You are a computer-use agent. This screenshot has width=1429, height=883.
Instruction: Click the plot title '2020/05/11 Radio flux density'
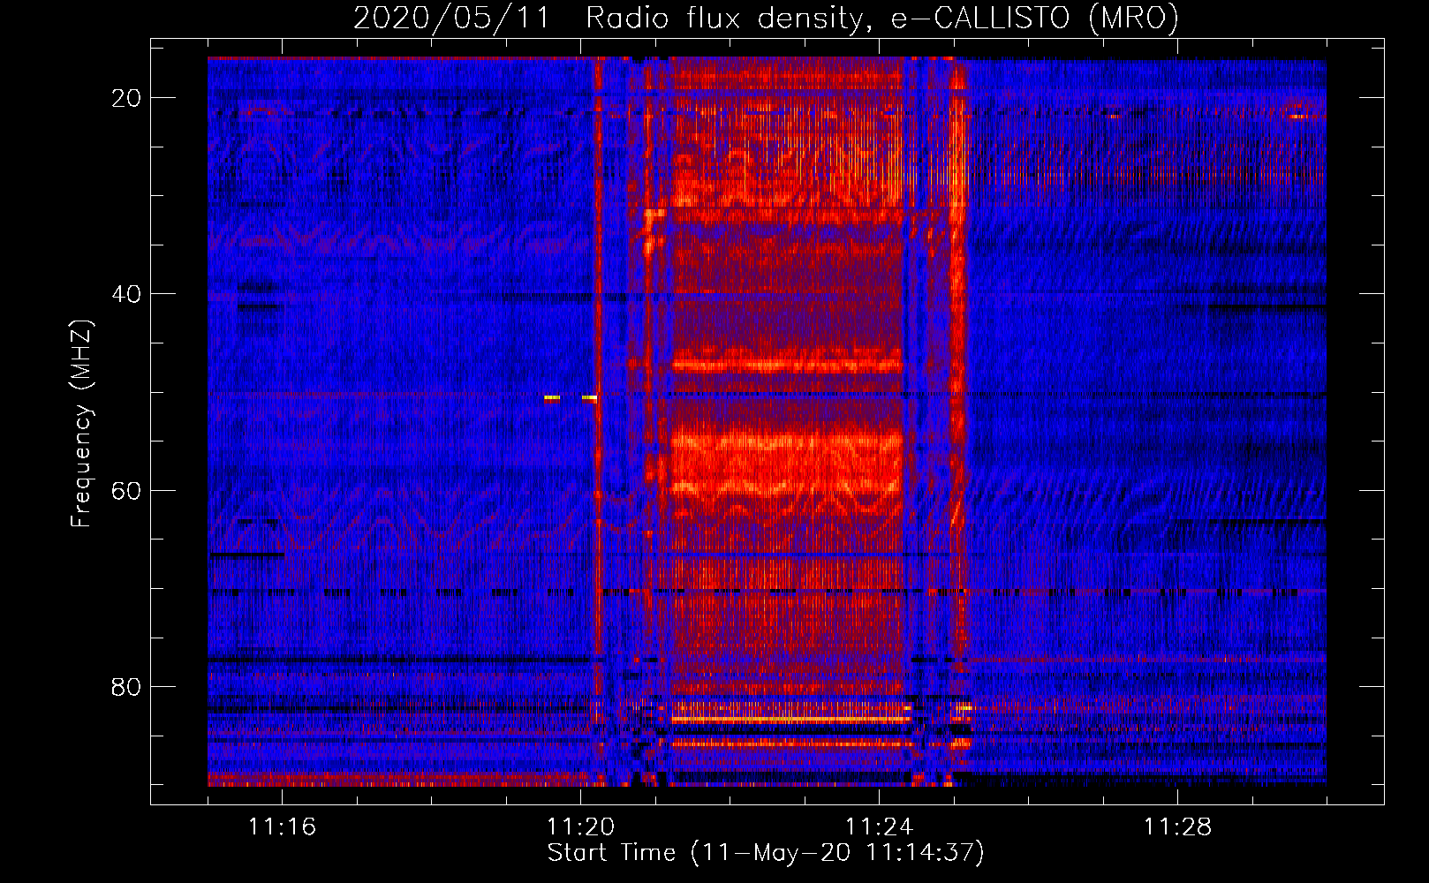point(766,18)
